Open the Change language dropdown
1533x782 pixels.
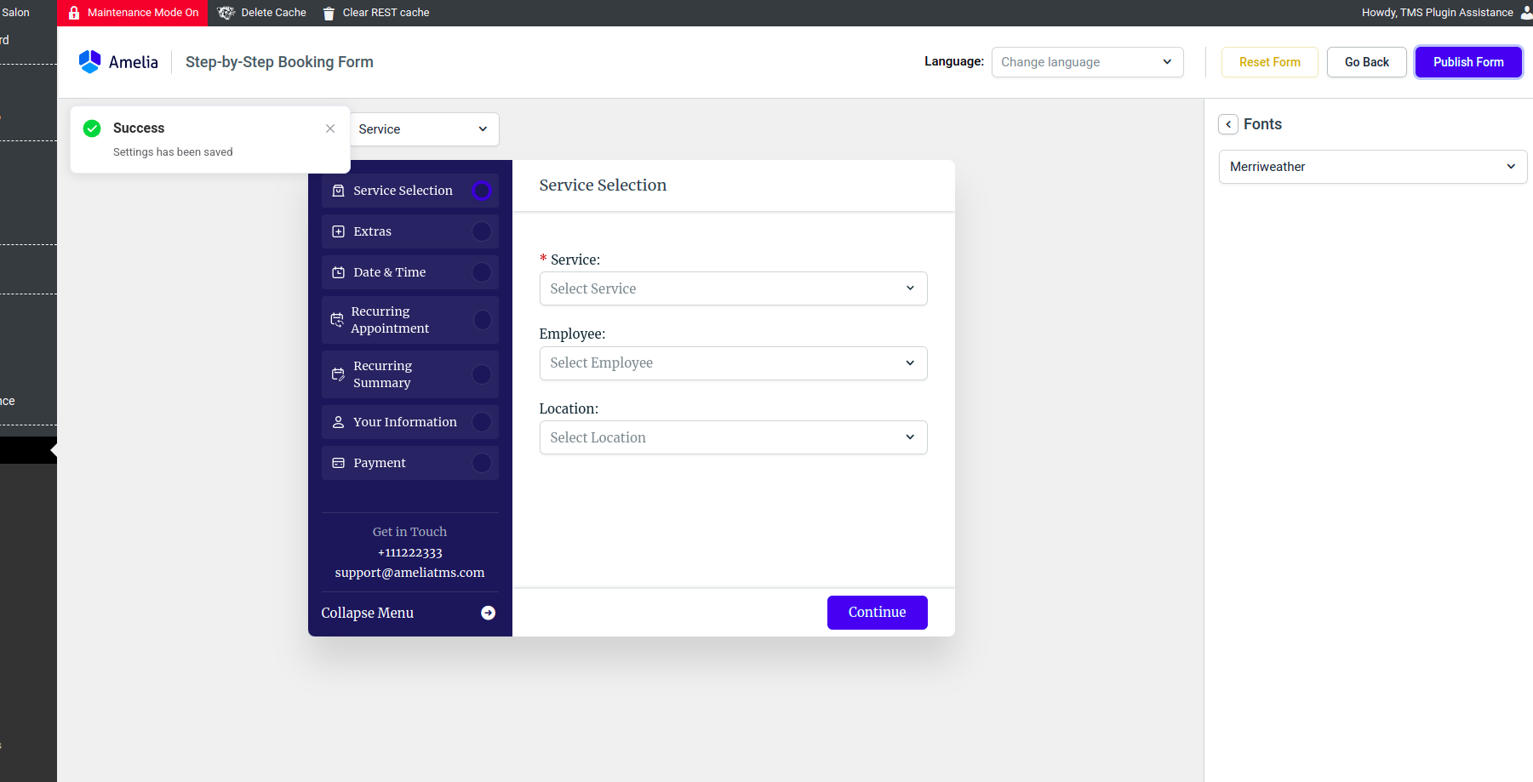(1087, 62)
